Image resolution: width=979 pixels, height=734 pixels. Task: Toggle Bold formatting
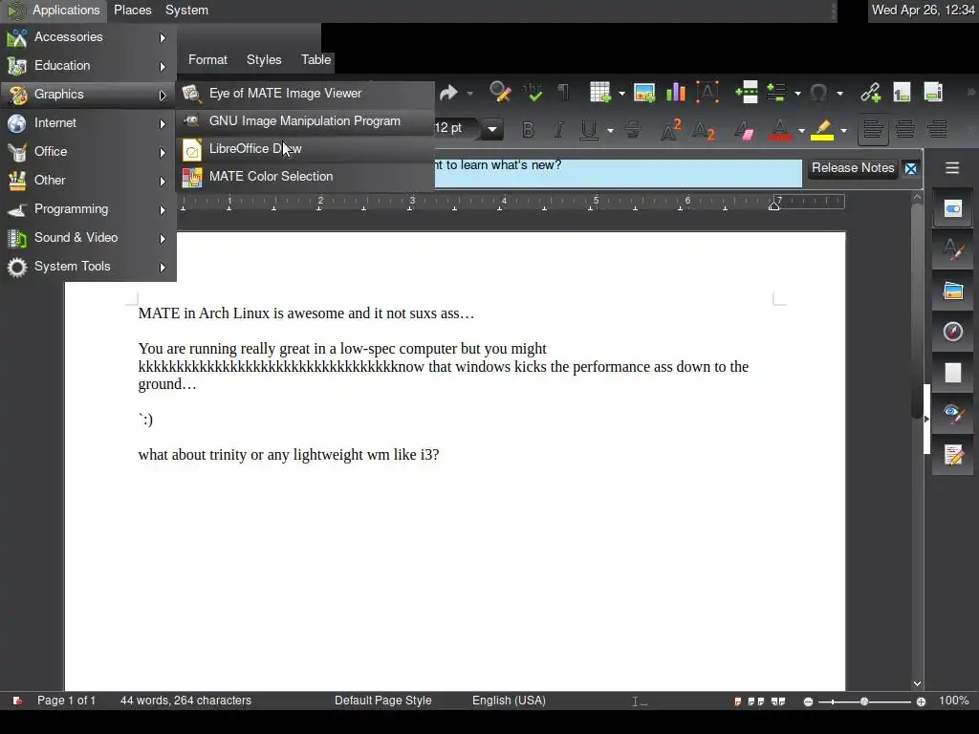coord(528,130)
